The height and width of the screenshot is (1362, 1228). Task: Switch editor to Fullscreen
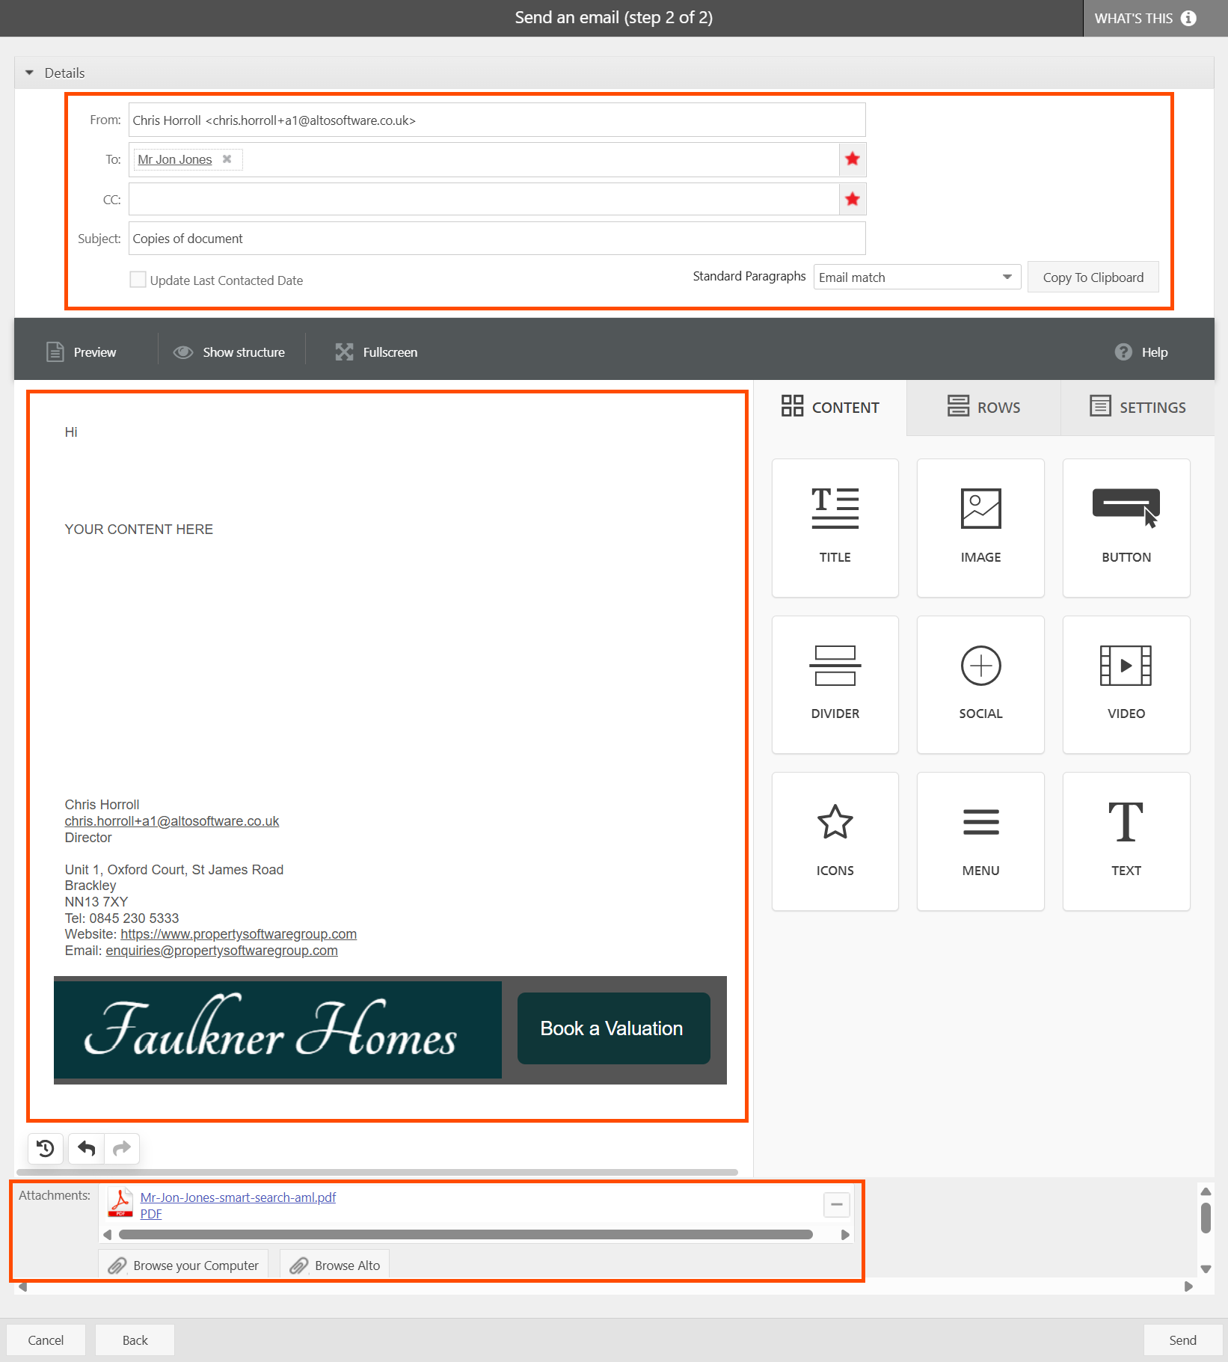pyautogui.click(x=376, y=352)
